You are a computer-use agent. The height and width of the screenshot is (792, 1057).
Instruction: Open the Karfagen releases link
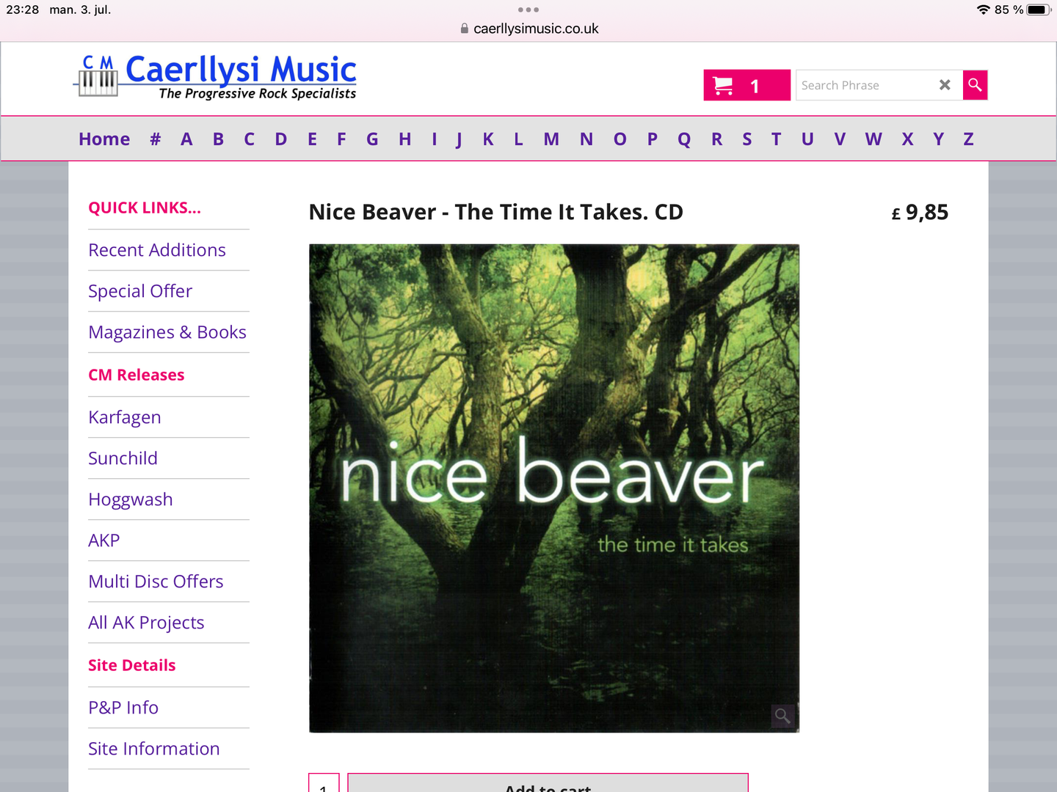[x=125, y=417]
